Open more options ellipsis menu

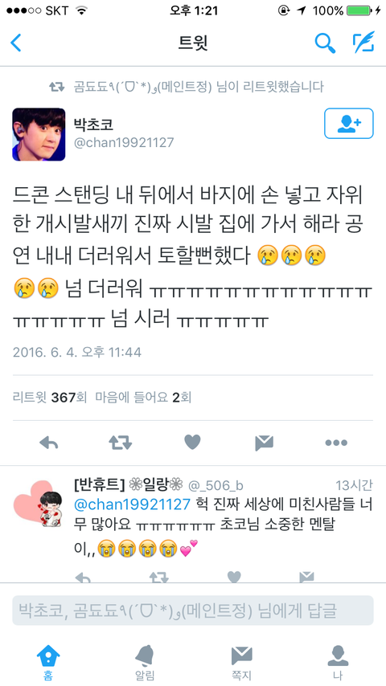(336, 443)
